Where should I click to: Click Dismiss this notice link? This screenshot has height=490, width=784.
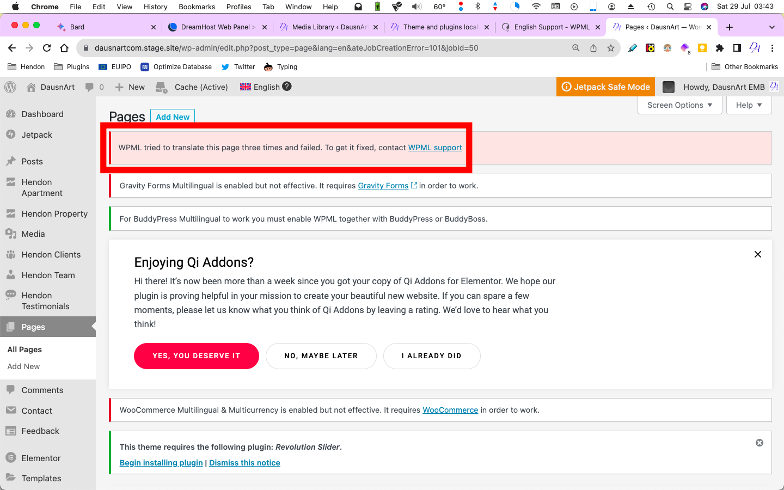[244, 463]
